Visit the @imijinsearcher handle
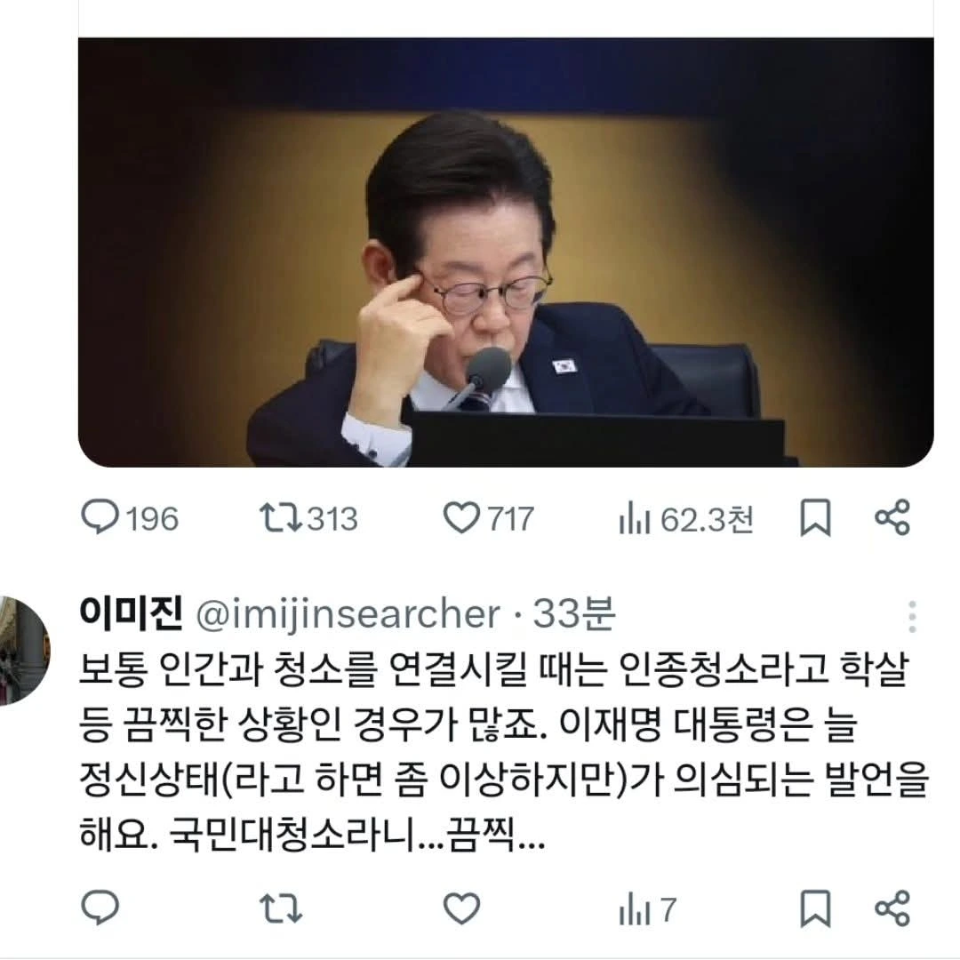Viewport: 960px width, 960px height. 348,615
